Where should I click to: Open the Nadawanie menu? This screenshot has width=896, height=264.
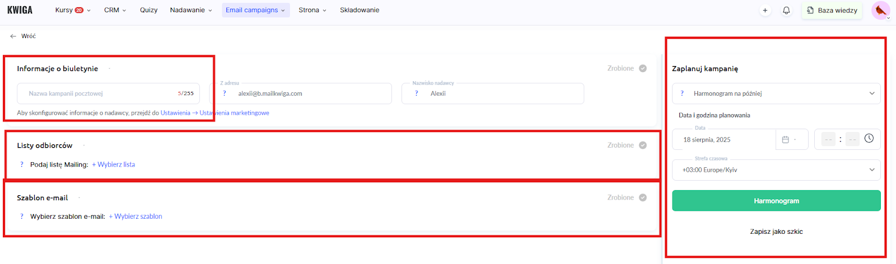191,10
